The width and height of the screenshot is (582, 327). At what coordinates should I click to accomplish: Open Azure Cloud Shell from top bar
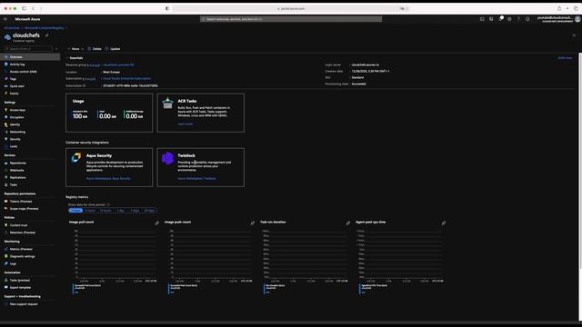click(482, 19)
